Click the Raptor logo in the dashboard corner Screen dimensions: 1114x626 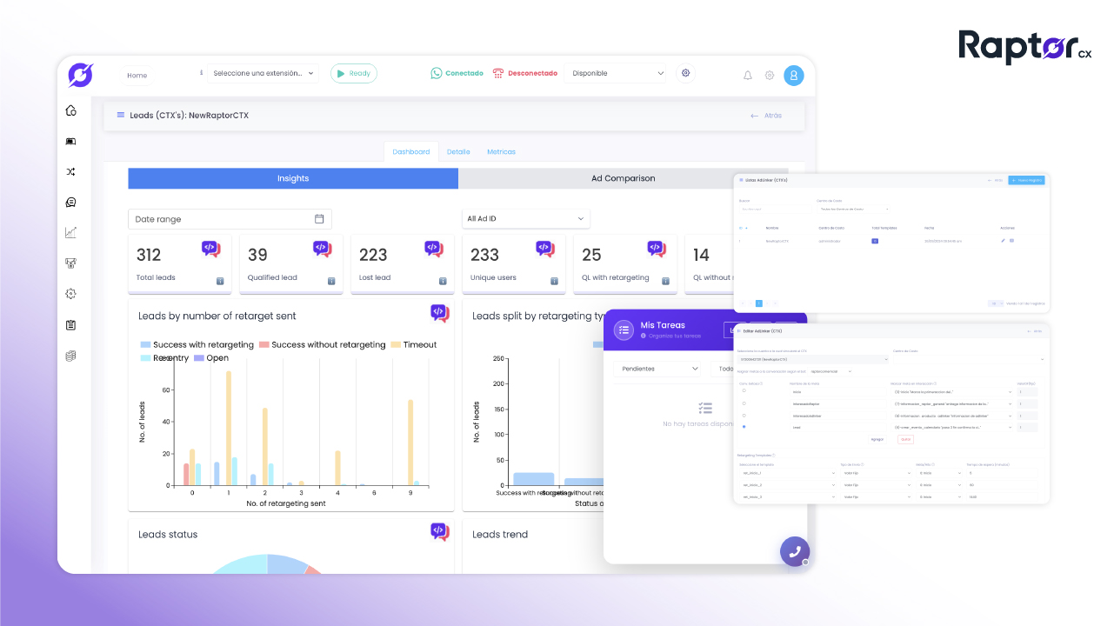click(x=80, y=75)
